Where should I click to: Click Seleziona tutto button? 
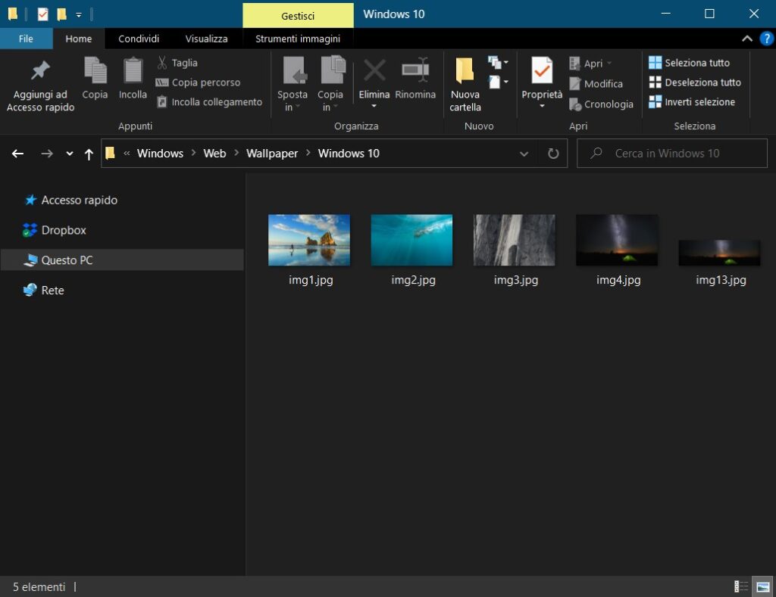click(x=690, y=63)
